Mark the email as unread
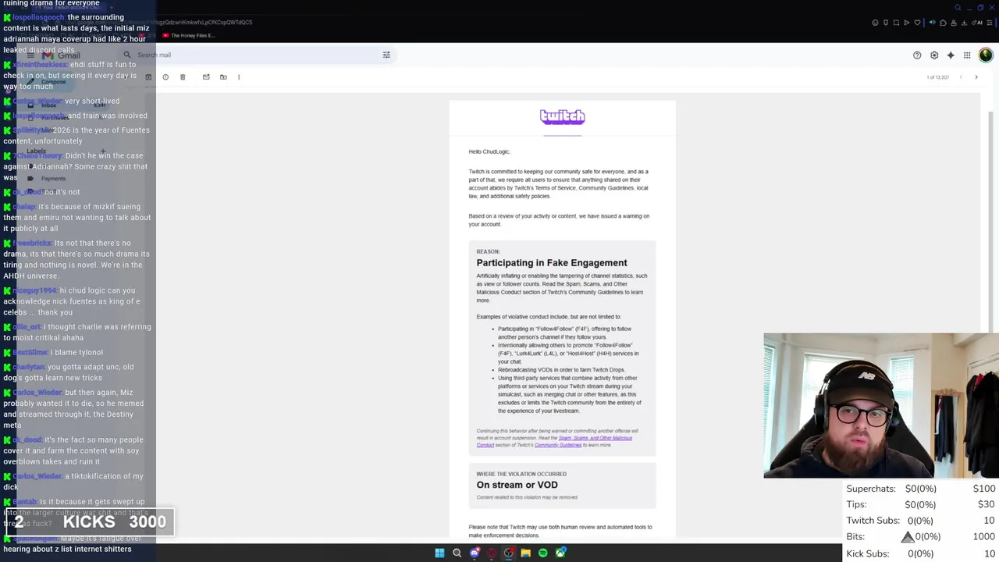This screenshot has width=999, height=562. click(x=206, y=77)
